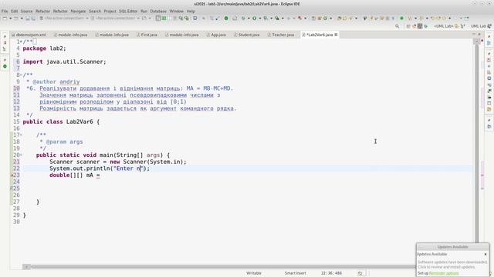This screenshot has width=494, height=277.
Task: Open the Debug configurations dropdown arrow
Action: point(249,18)
